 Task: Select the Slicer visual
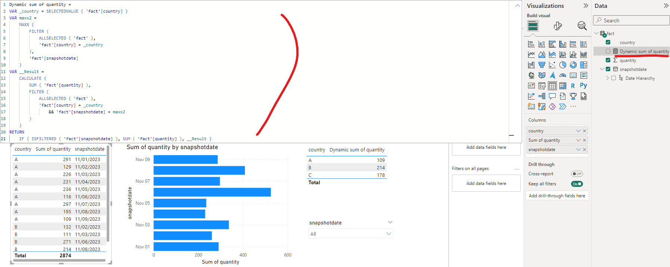pos(542,86)
